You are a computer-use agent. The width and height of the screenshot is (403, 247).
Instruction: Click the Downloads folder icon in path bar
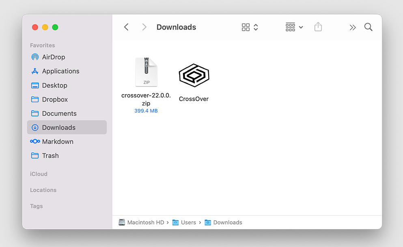click(x=208, y=222)
